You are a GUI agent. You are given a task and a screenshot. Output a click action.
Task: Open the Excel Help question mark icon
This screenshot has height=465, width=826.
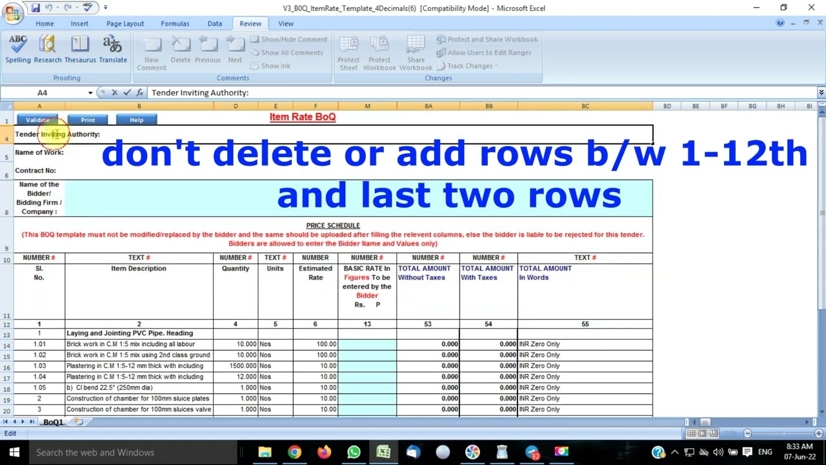coord(780,23)
